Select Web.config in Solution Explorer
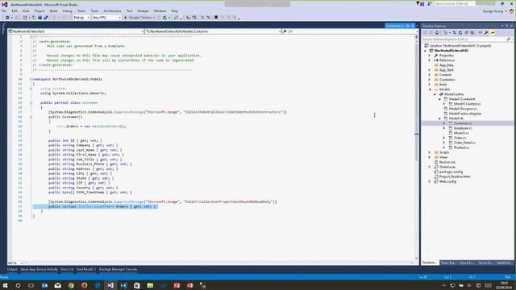516x290 pixels. [447, 181]
